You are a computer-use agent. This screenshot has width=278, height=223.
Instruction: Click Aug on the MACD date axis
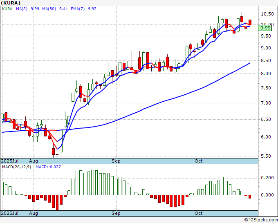34,213
